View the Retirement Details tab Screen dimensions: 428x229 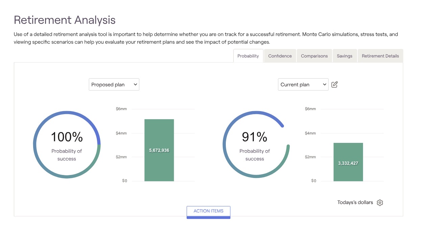[x=380, y=56]
